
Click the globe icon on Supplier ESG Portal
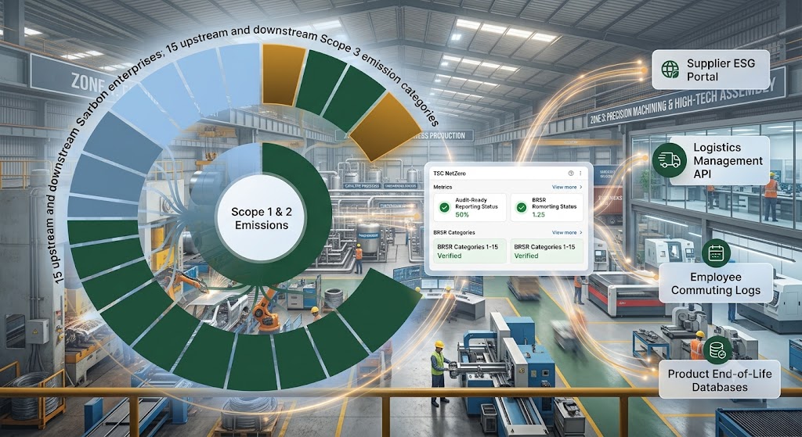click(670, 70)
